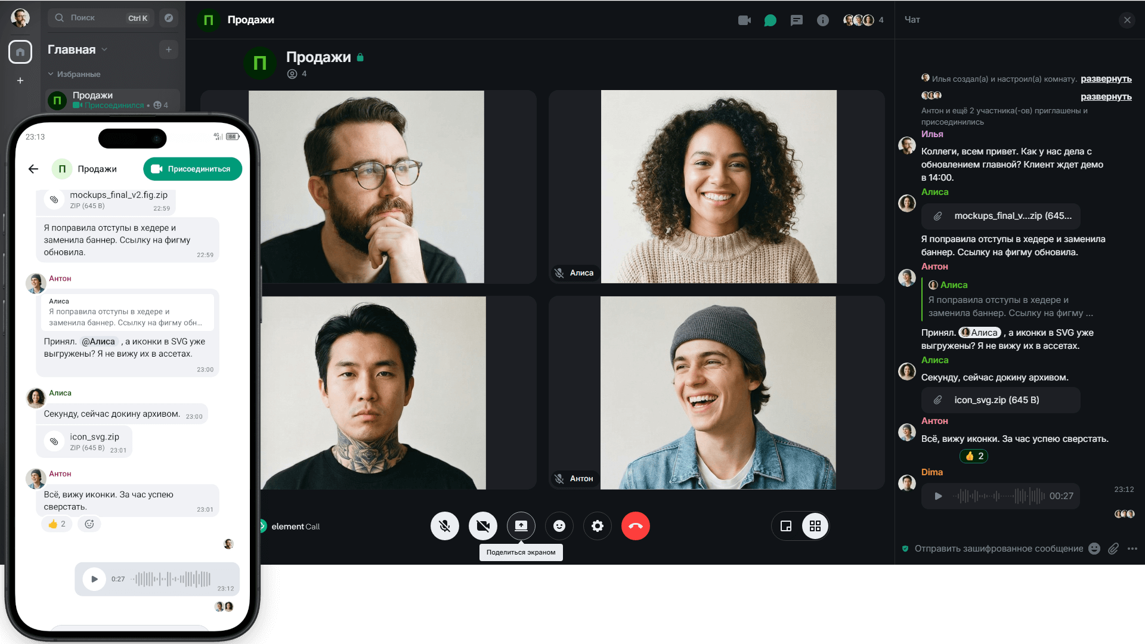
Task: Hang up the call with red button
Action: 636,526
